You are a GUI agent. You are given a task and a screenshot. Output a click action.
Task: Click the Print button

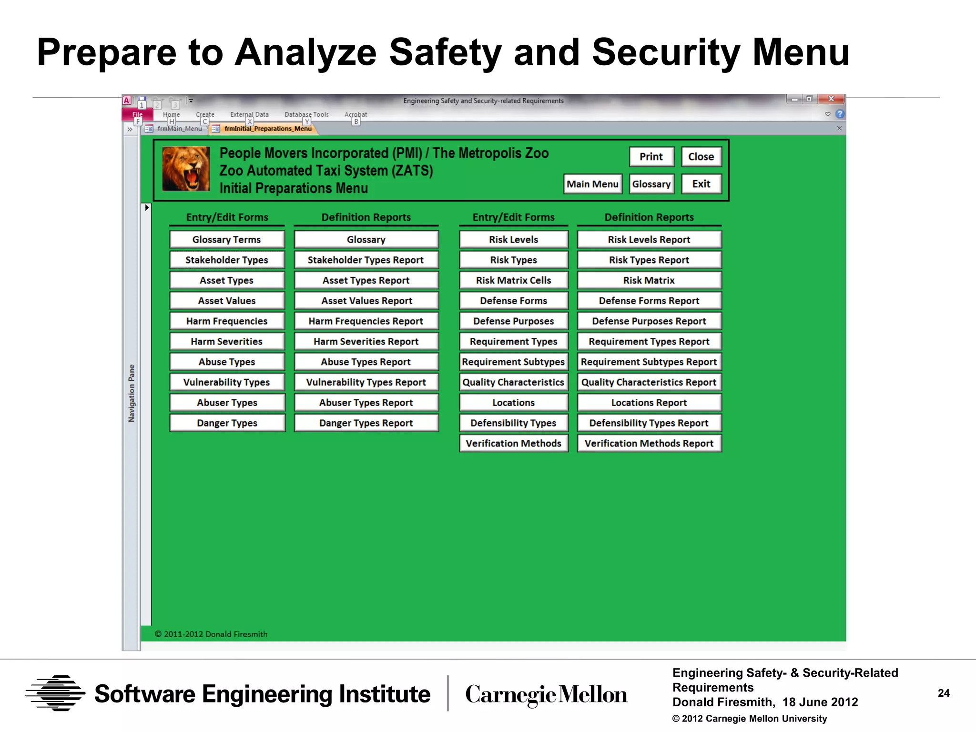tap(651, 157)
